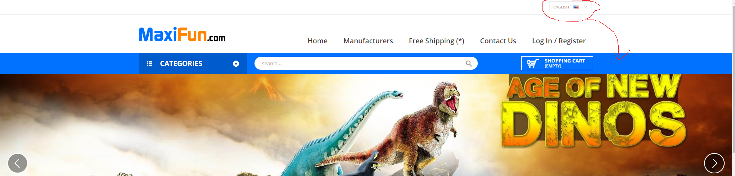Visit the Contact Us page
This screenshot has height=176, width=735.
coord(498,41)
